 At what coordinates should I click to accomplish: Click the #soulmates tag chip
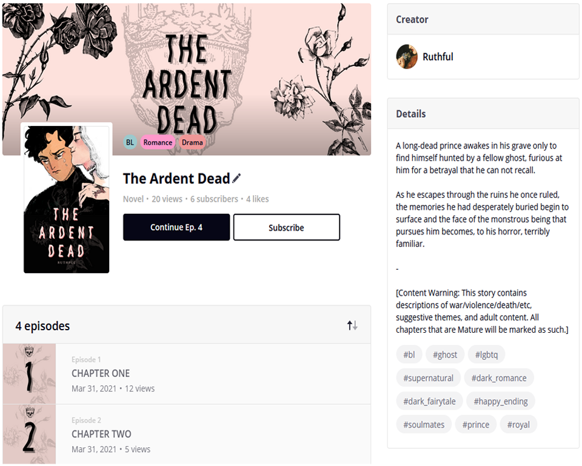424,425
